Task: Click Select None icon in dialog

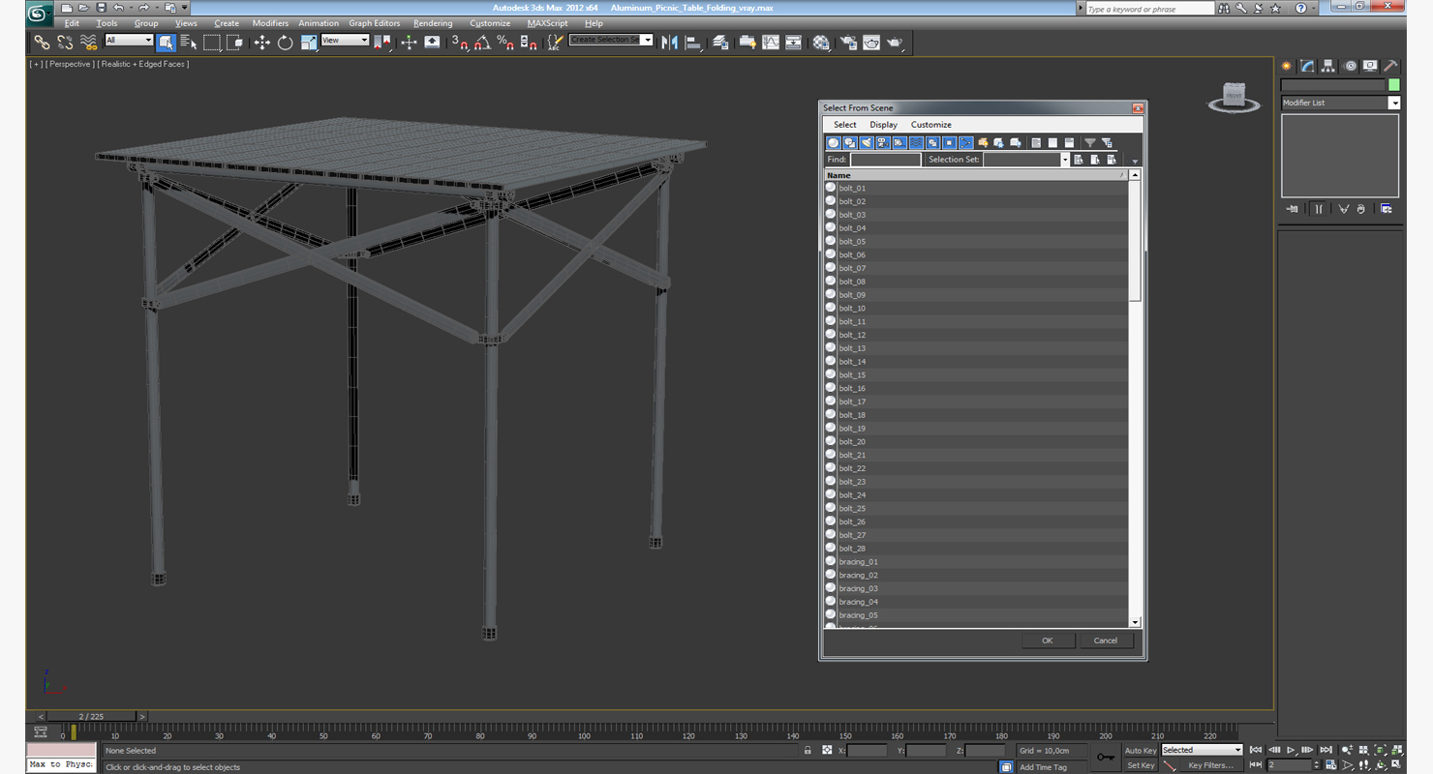Action: [x=1052, y=143]
